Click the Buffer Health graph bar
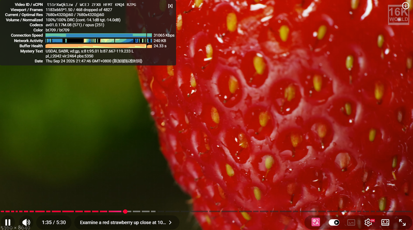The width and height of the screenshot is (413, 230). [x=99, y=46]
